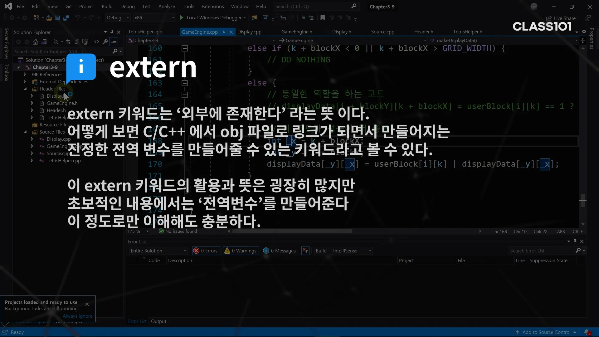Click Solution Explorer View Code icon
Screen dimensions: 599x337
coord(97,42)
